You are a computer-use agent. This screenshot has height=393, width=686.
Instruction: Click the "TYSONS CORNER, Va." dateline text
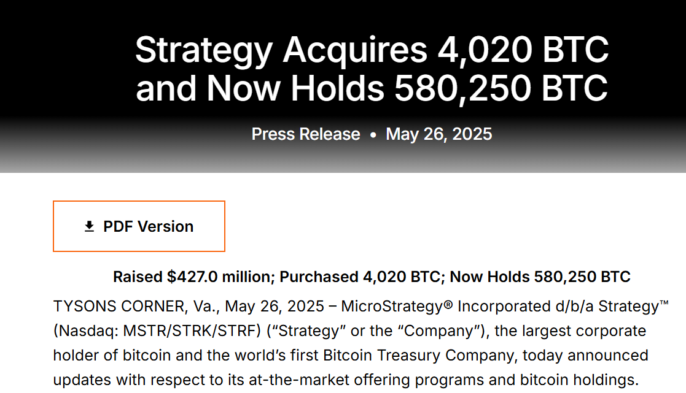click(x=136, y=307)
